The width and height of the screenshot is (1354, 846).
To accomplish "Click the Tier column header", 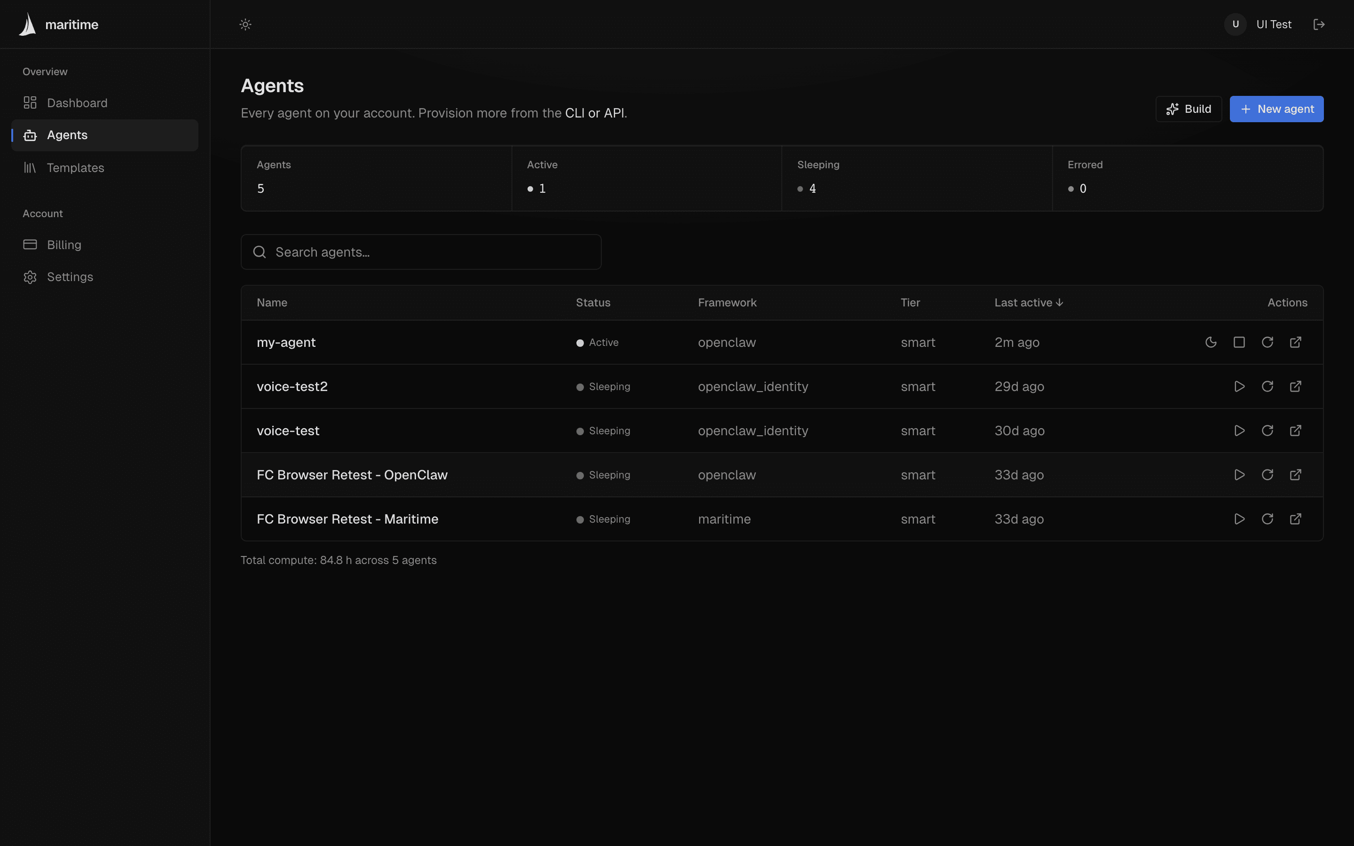I will click(910, 303).
